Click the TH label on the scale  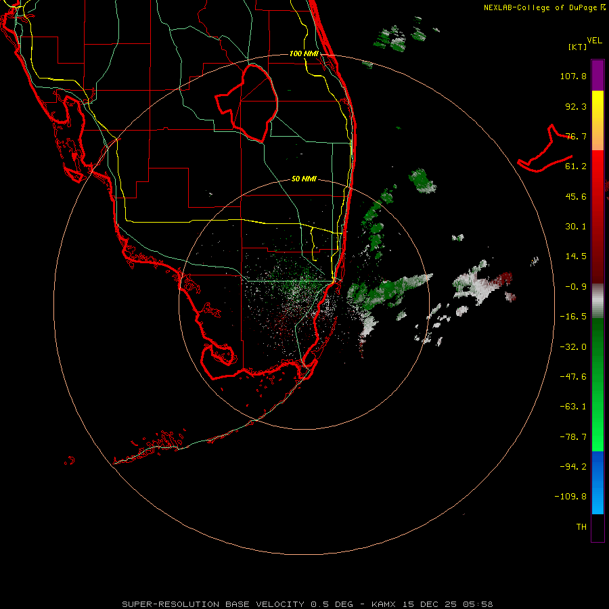point(581,527)
